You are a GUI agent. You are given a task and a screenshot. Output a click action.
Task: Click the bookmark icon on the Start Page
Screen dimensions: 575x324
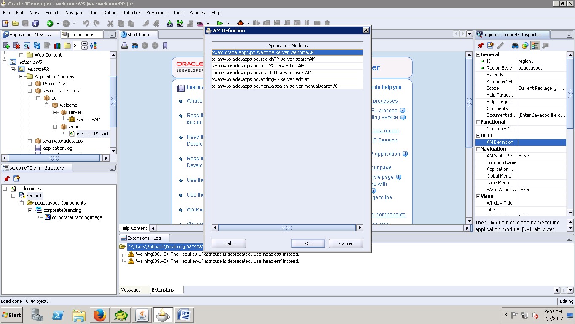[x=165, y=45]
